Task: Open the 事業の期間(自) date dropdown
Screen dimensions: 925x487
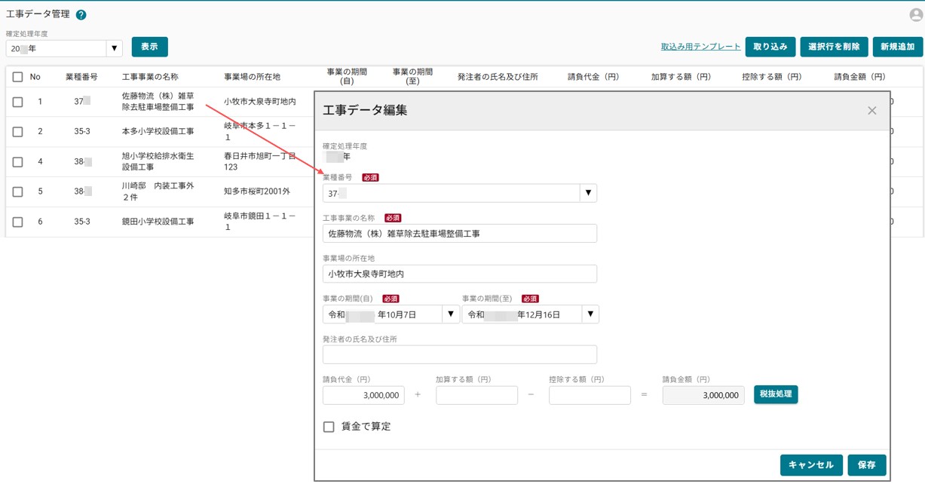Action: (451, 314)
